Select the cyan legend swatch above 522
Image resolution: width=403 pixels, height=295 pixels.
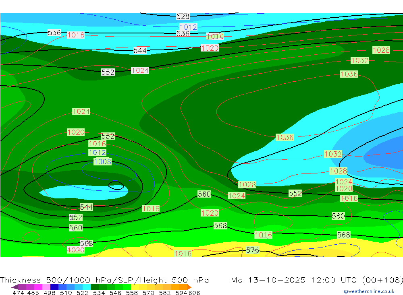click(x=87, y=287)
